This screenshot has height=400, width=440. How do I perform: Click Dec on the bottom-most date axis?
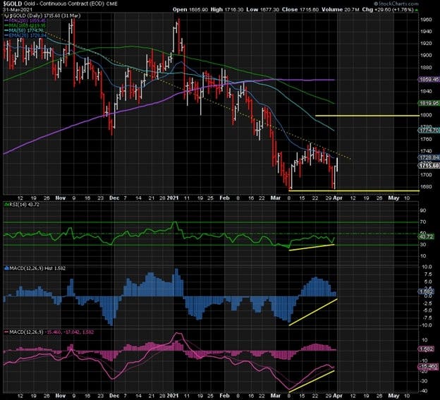pyautogui.click(x=114, y=396)
